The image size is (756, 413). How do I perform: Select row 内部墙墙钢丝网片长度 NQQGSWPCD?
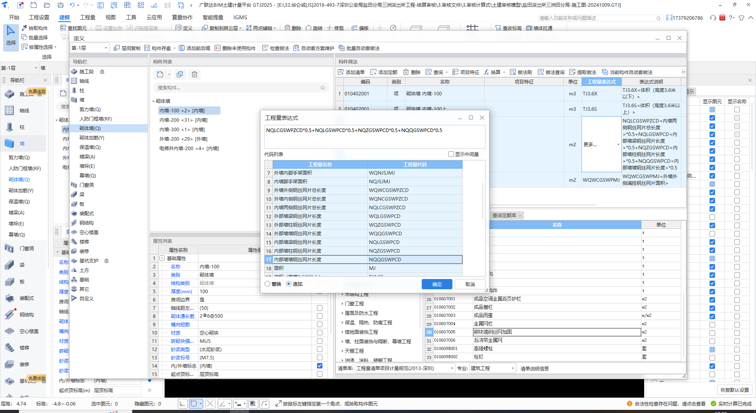pos(363,259)
